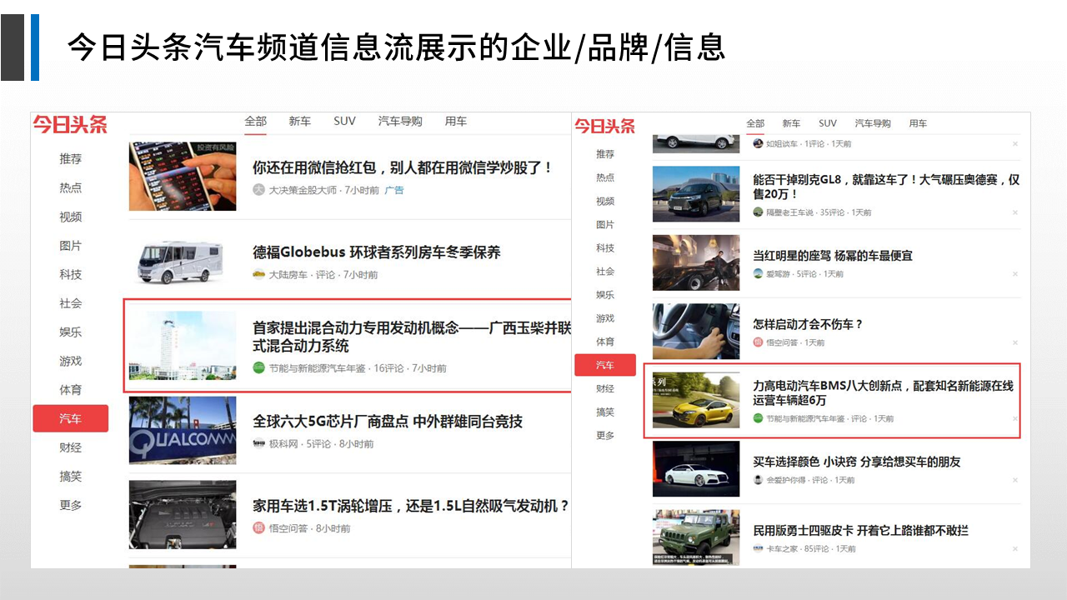Screen dimensions: 1067x600
Task: Open 游戏 in right screenshot sidebar
Action: point(605,317)
